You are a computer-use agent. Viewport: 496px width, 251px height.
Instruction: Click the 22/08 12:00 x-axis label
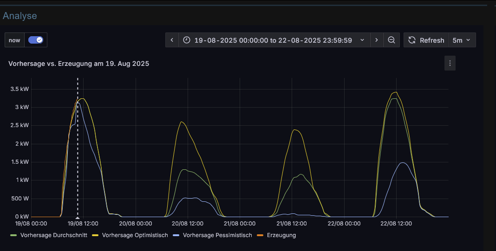[396, 224]
